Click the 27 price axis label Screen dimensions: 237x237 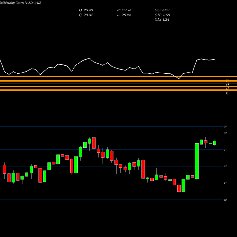(x=225, y=150)
